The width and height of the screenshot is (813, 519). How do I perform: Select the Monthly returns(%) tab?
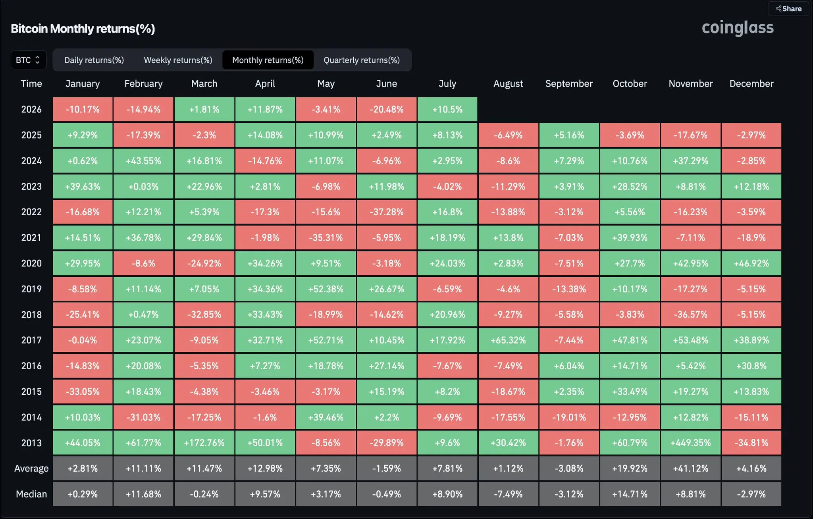[x=268, y=60]
